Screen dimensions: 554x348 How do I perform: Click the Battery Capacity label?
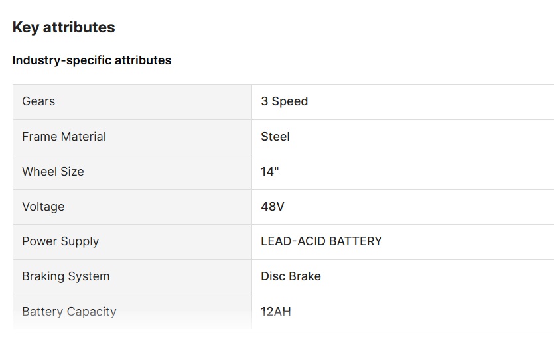pyautogui.click(x=69, y=312)
